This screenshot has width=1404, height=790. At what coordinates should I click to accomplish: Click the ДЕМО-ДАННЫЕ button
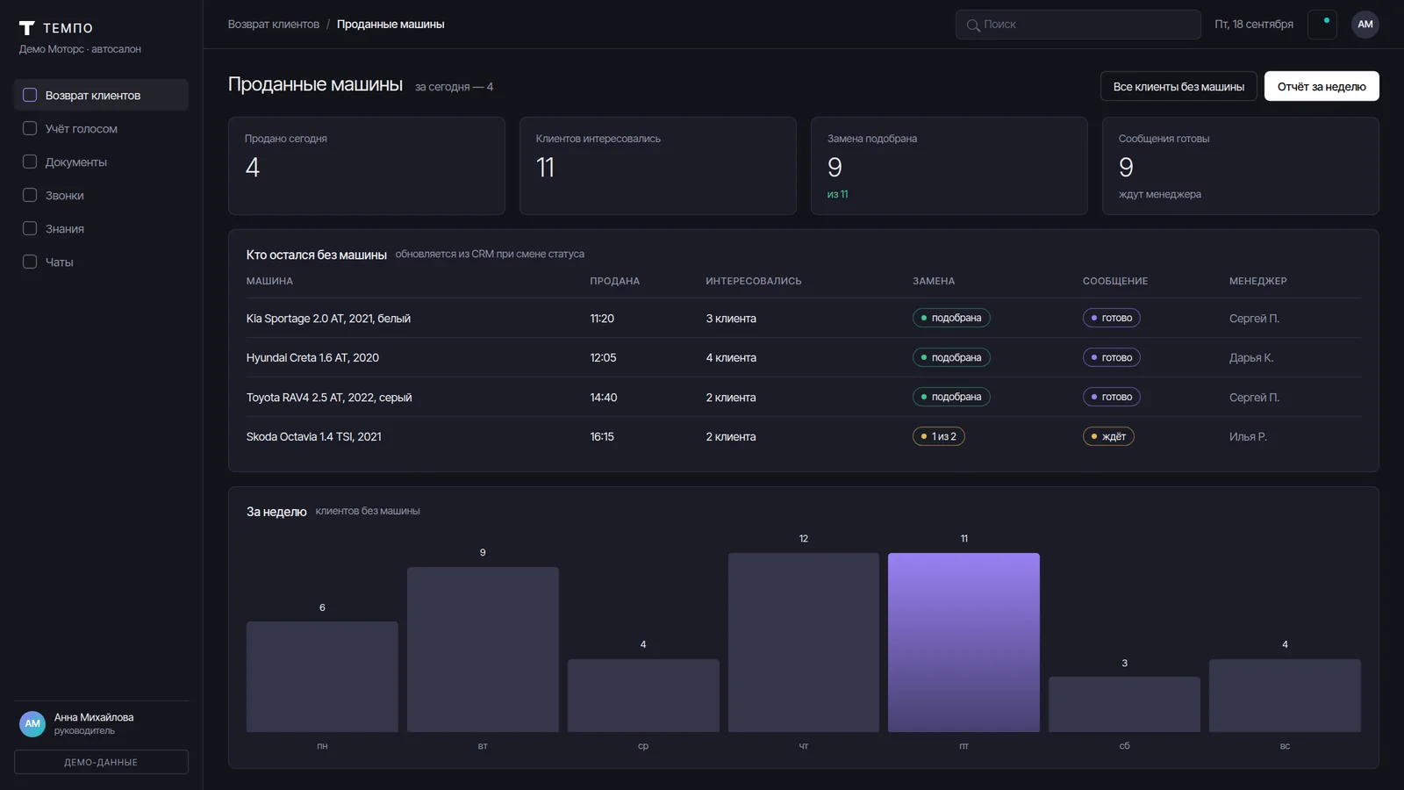101,762
